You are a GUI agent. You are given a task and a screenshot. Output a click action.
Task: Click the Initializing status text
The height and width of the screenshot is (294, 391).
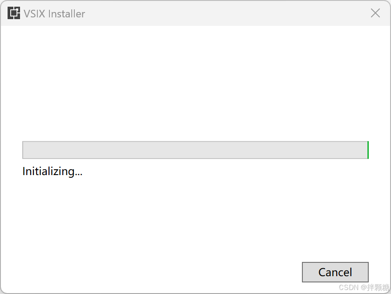pos(52,171)
